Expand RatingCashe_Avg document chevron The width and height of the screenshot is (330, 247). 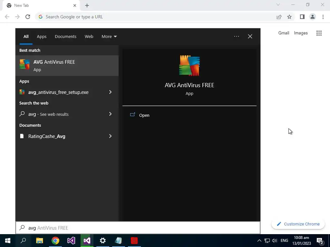coord(110,136)
